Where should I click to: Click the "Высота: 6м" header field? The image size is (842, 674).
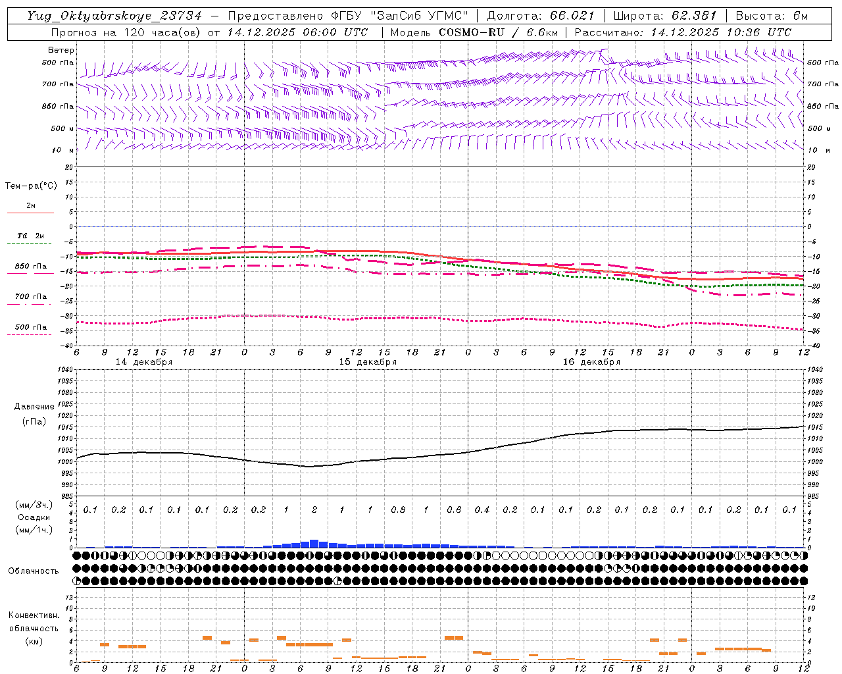772,16
